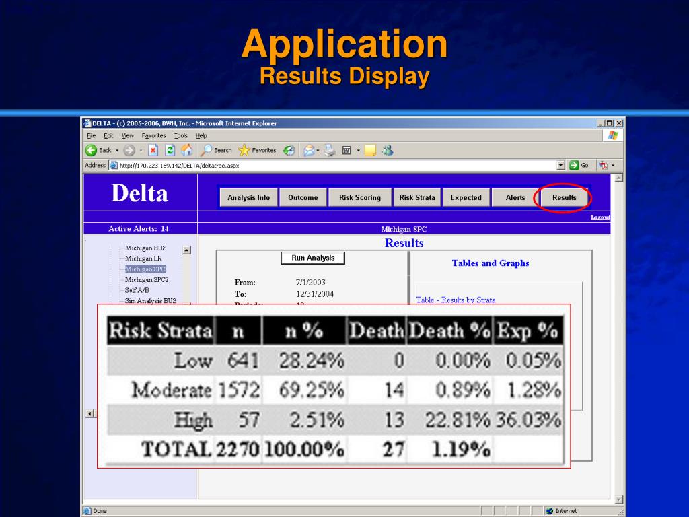Click the Refresh page icon
This screenshot has width=689, height=517.
170,150
